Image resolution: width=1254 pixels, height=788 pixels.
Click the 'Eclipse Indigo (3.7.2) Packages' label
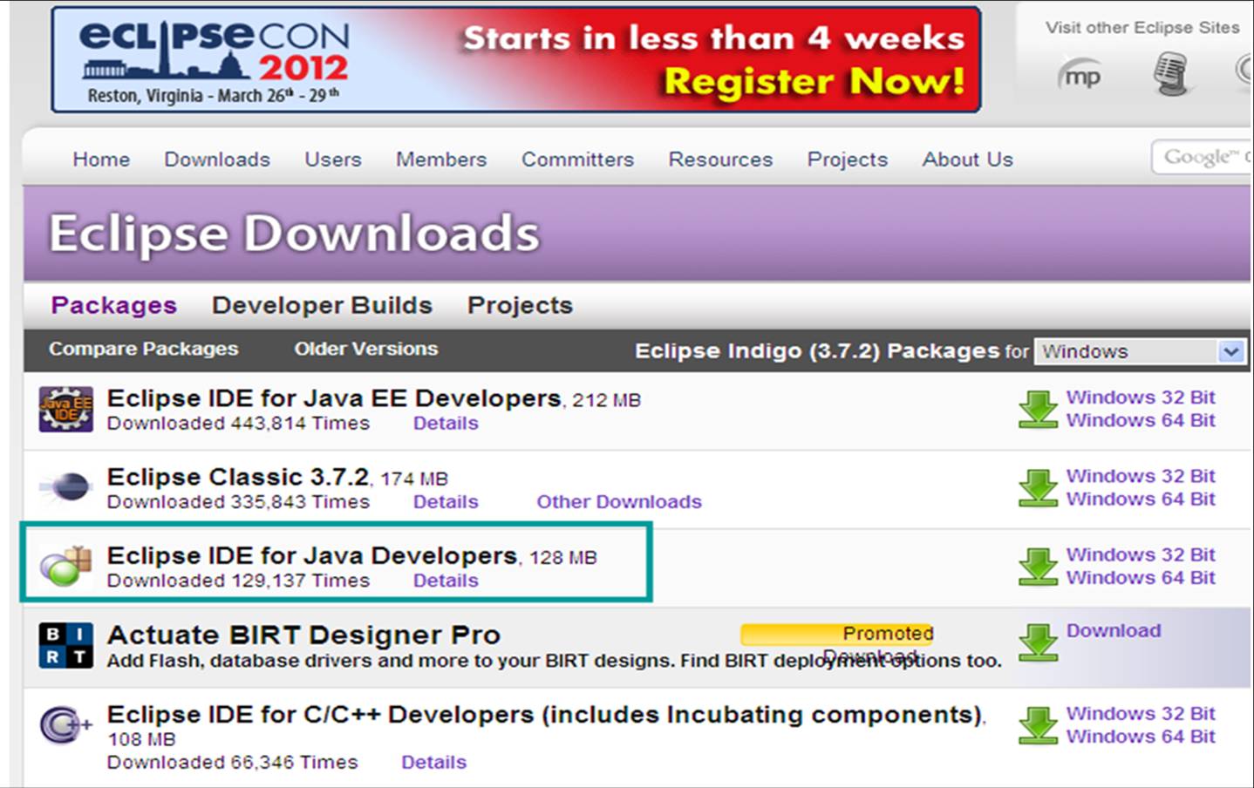click(x=817, y=351)
